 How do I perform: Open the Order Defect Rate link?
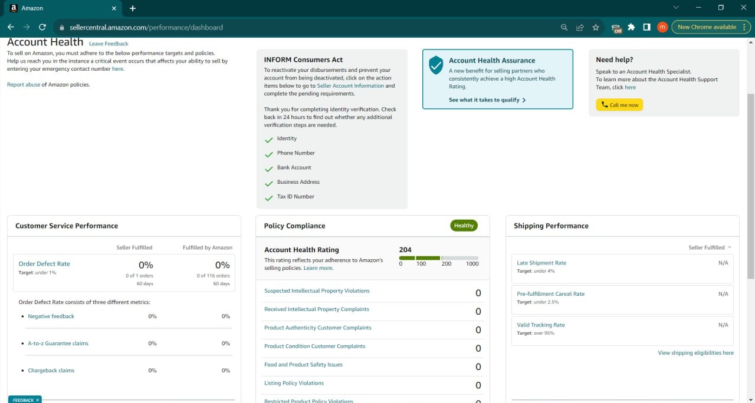tap(44, 264)
